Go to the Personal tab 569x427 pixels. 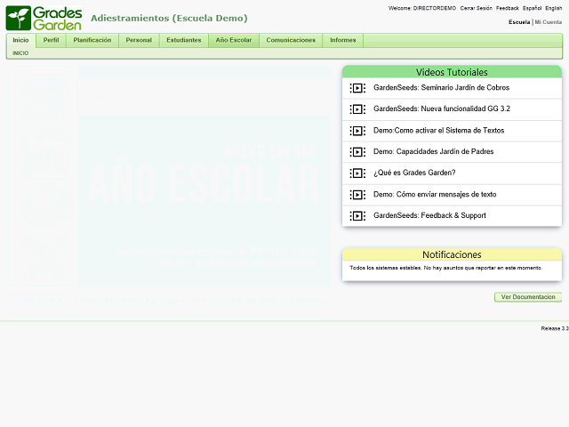[139, 40]
